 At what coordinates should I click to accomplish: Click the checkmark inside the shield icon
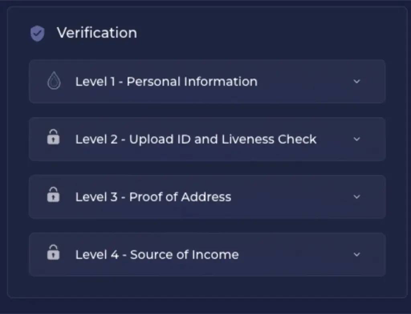pyautogui.click(x=37, y=33)
